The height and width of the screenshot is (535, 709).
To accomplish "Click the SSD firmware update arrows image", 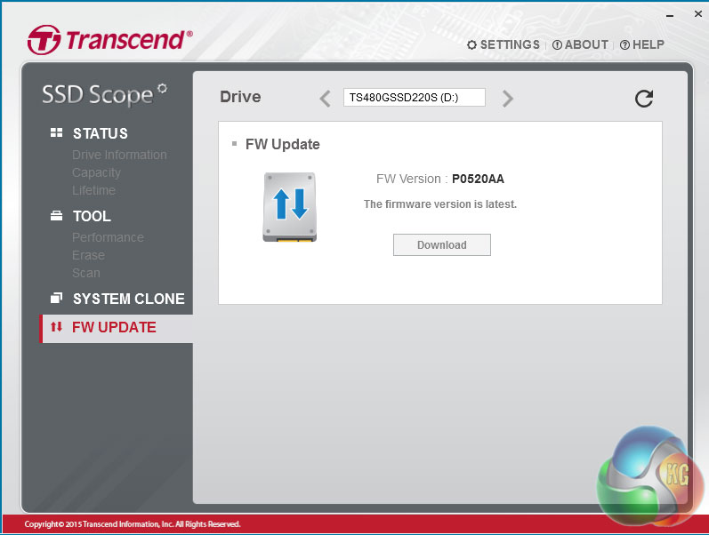I will coord(290,207).
